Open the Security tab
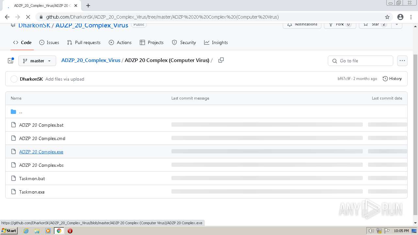The image size is (418, 235). (x=184, y=42)
